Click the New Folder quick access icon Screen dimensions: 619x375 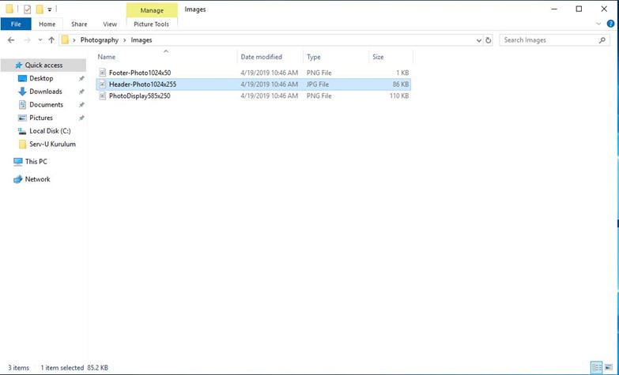tap(40, 9)
